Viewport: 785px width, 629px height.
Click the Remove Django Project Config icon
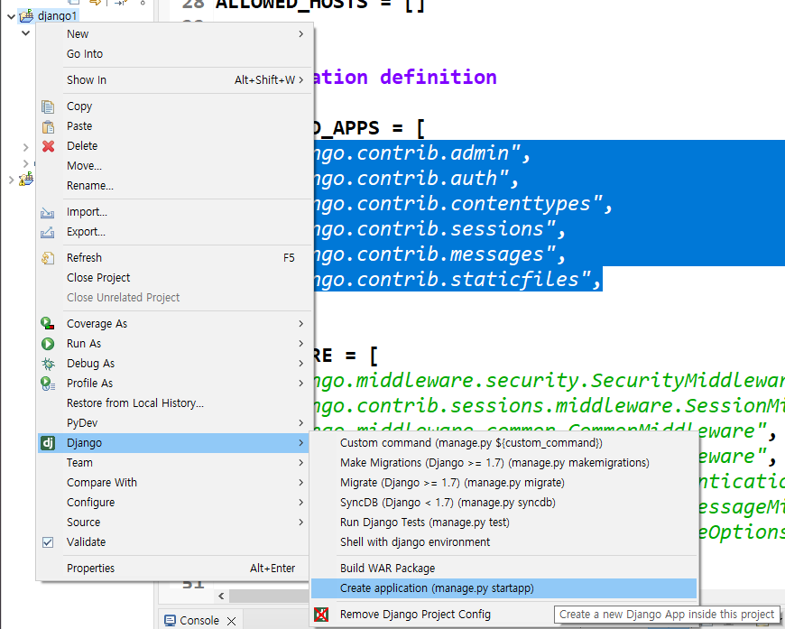321,615
